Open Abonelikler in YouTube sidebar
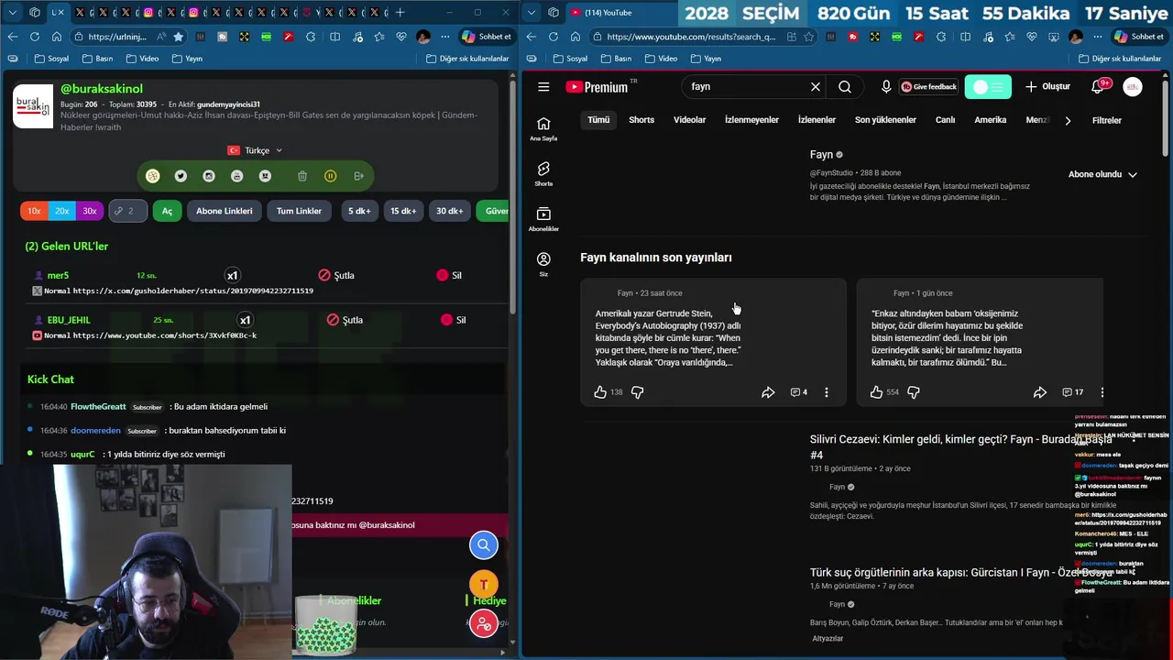Image resolution: width=1173 pixels, height=660 pixels. coord(543,219)
